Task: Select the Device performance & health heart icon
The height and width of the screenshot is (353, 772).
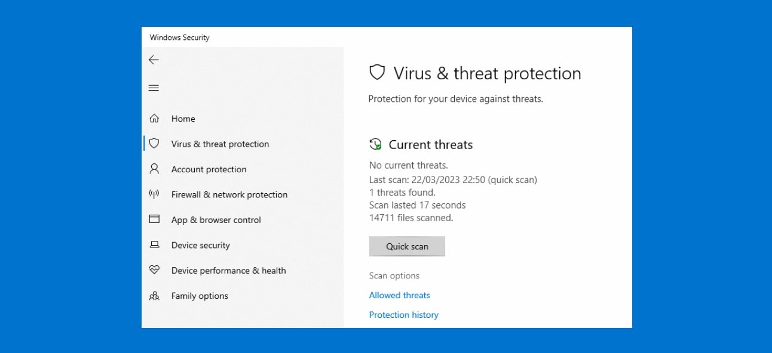Action: tap(154, 270)
